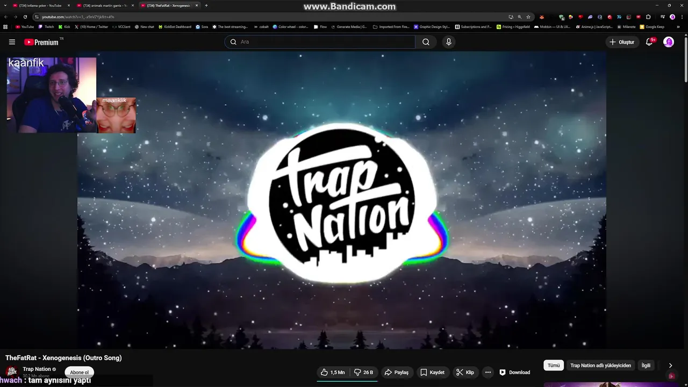Image resolution: width=688 pixels, height=387 pixels.
Task: Select the İlgili filter chip
Action: coord(646,365)
